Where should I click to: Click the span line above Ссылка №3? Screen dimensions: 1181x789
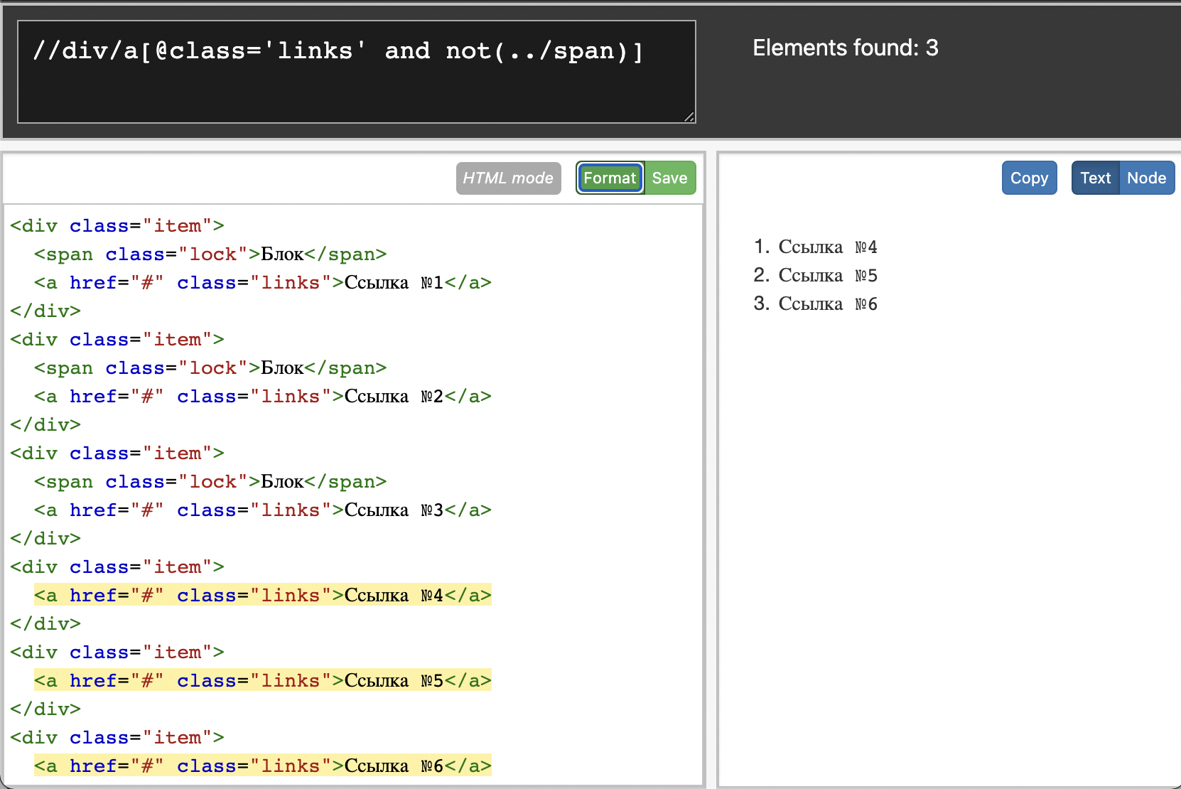coord(210,481)
